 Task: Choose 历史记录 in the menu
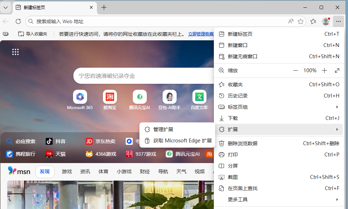(238, 96)
